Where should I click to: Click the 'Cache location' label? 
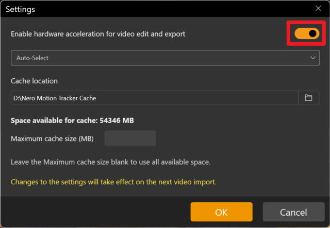point(35,81)
